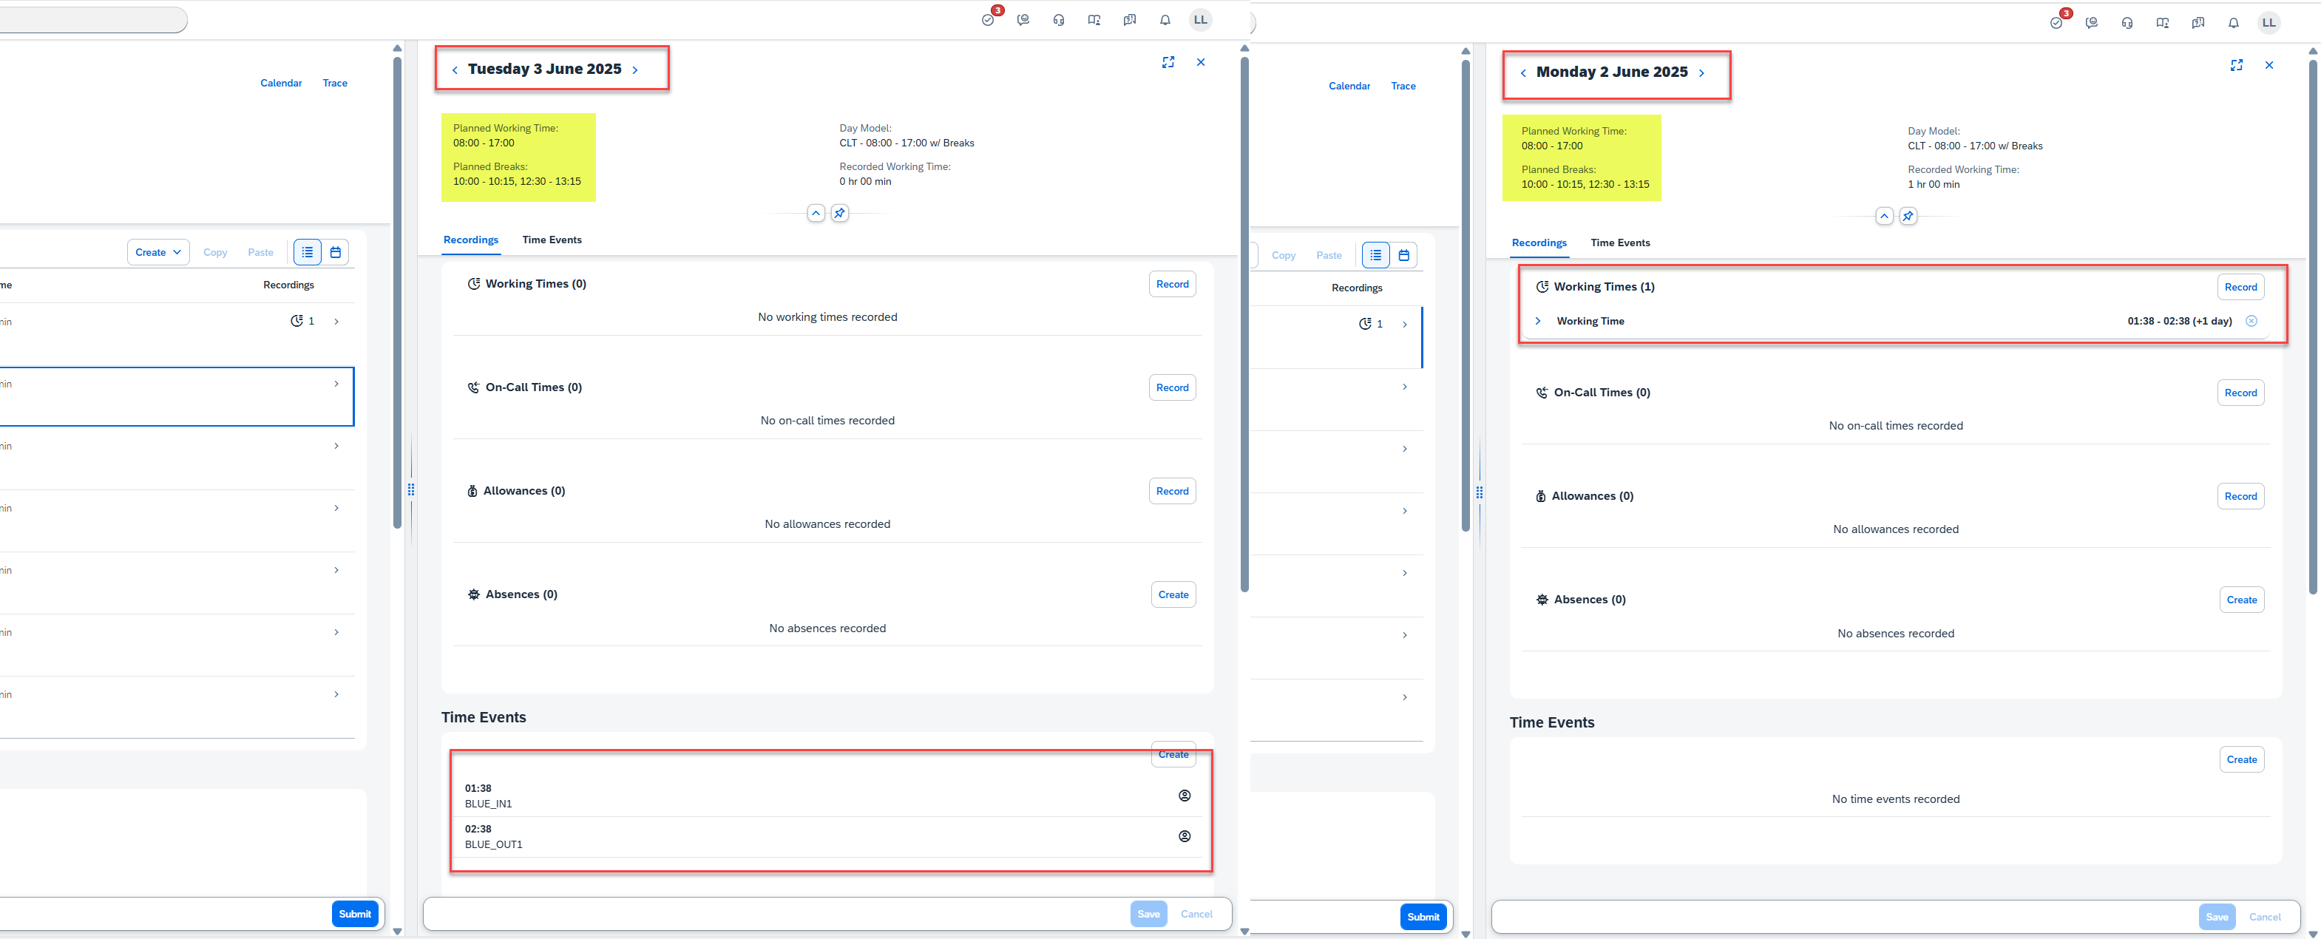Open Trace link in left screenshot
Image resolution: width=2321 pixels, height=939 pixels.
[335, 83]
